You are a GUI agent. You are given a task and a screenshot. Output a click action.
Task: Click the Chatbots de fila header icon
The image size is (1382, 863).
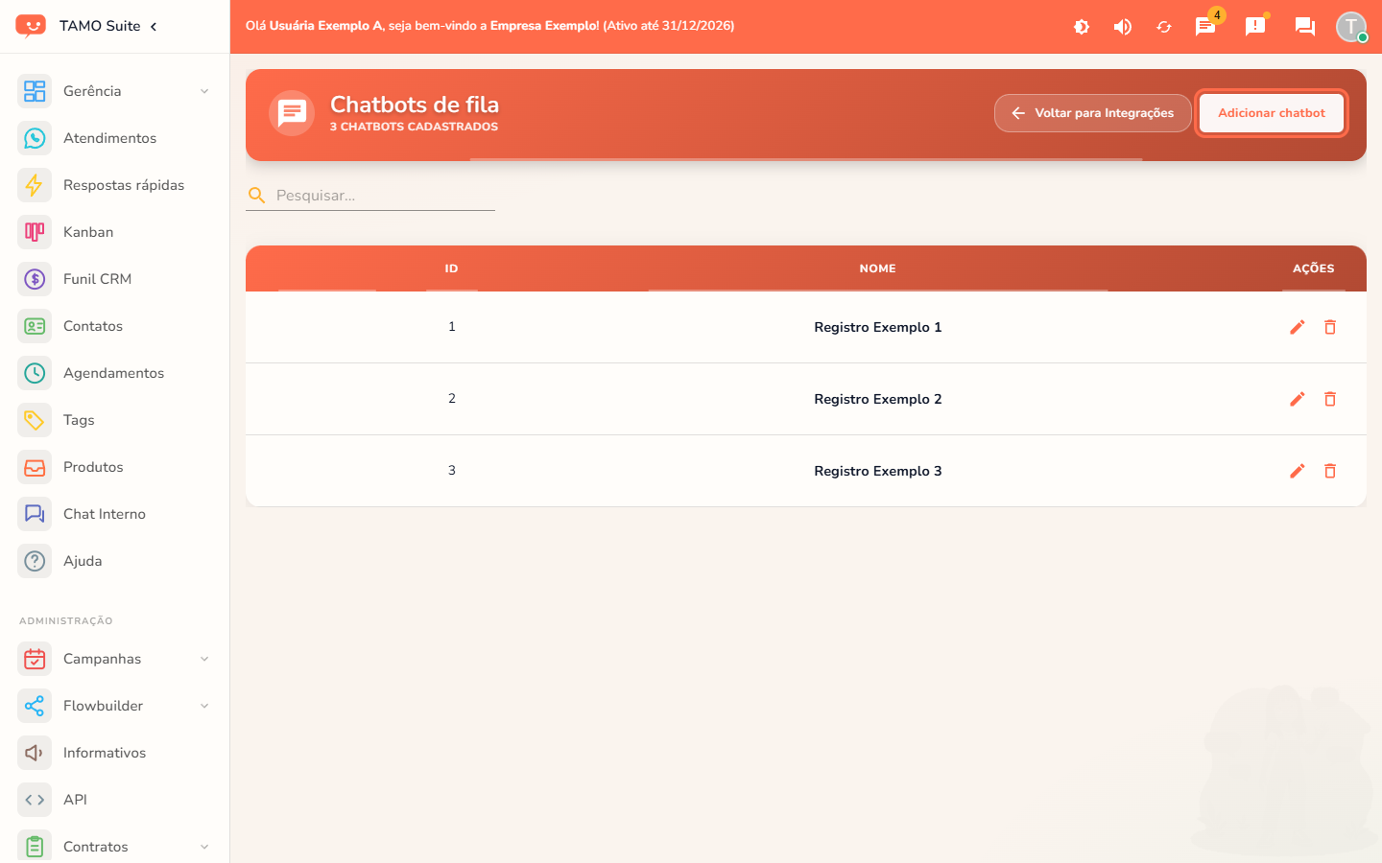[292, 113]
